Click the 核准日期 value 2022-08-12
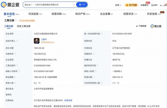 click(x=117, y=77)
